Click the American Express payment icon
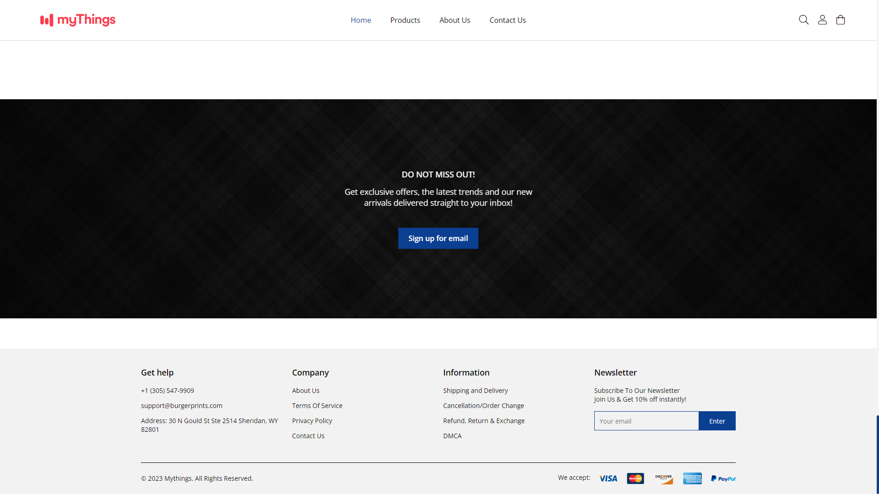Viewport: 879px width, 494px height. (x=692, y=478)
